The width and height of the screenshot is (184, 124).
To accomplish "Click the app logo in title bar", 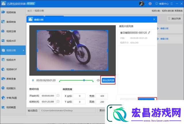I will (x=3, y=3).
